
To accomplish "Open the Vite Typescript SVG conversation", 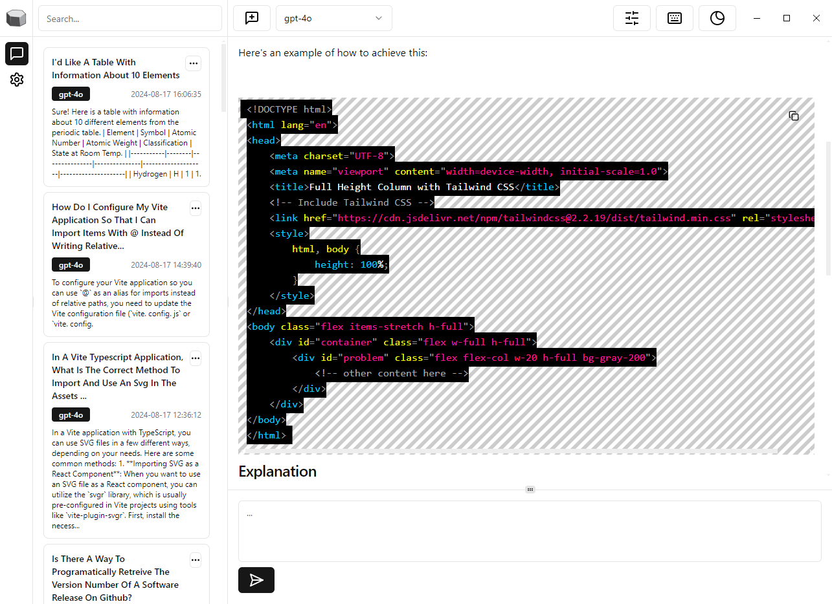I will 117,376.
